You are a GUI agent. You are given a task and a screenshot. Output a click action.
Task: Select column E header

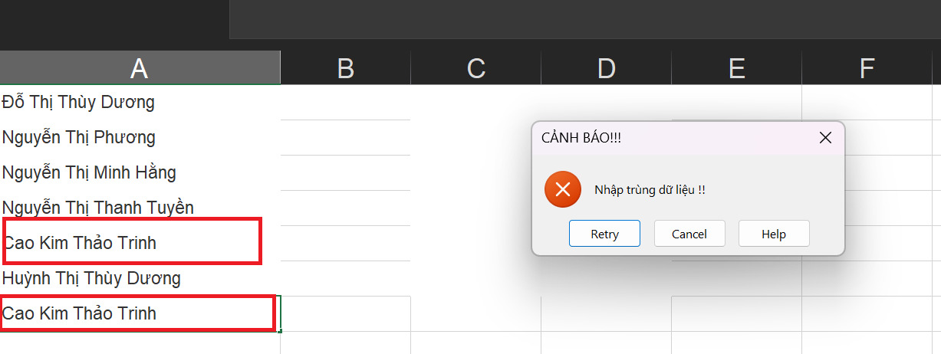[x=736, y=68]
